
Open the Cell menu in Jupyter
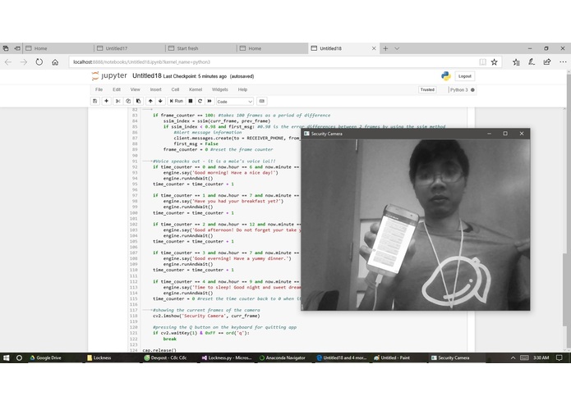pos(175,89)
